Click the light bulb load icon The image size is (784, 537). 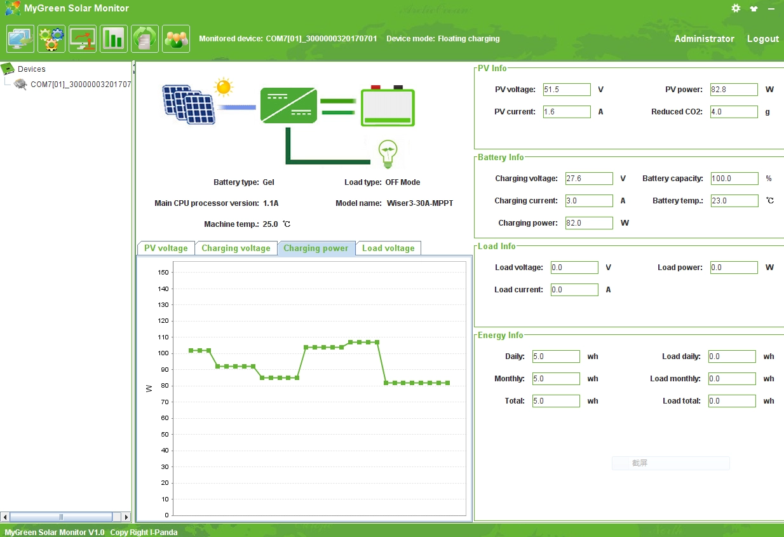click(x=388, y=153)
